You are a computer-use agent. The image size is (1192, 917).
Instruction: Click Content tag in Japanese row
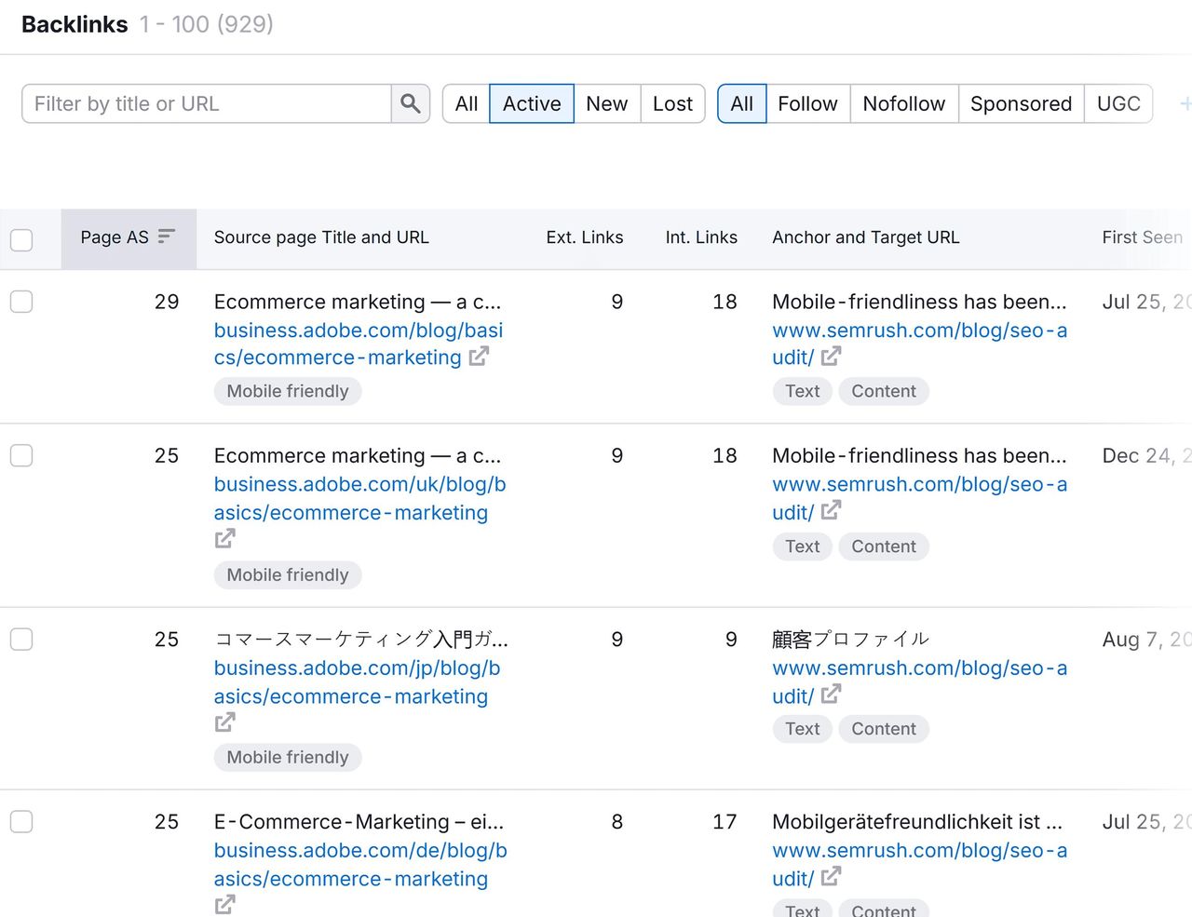click(x=884, y=729)
